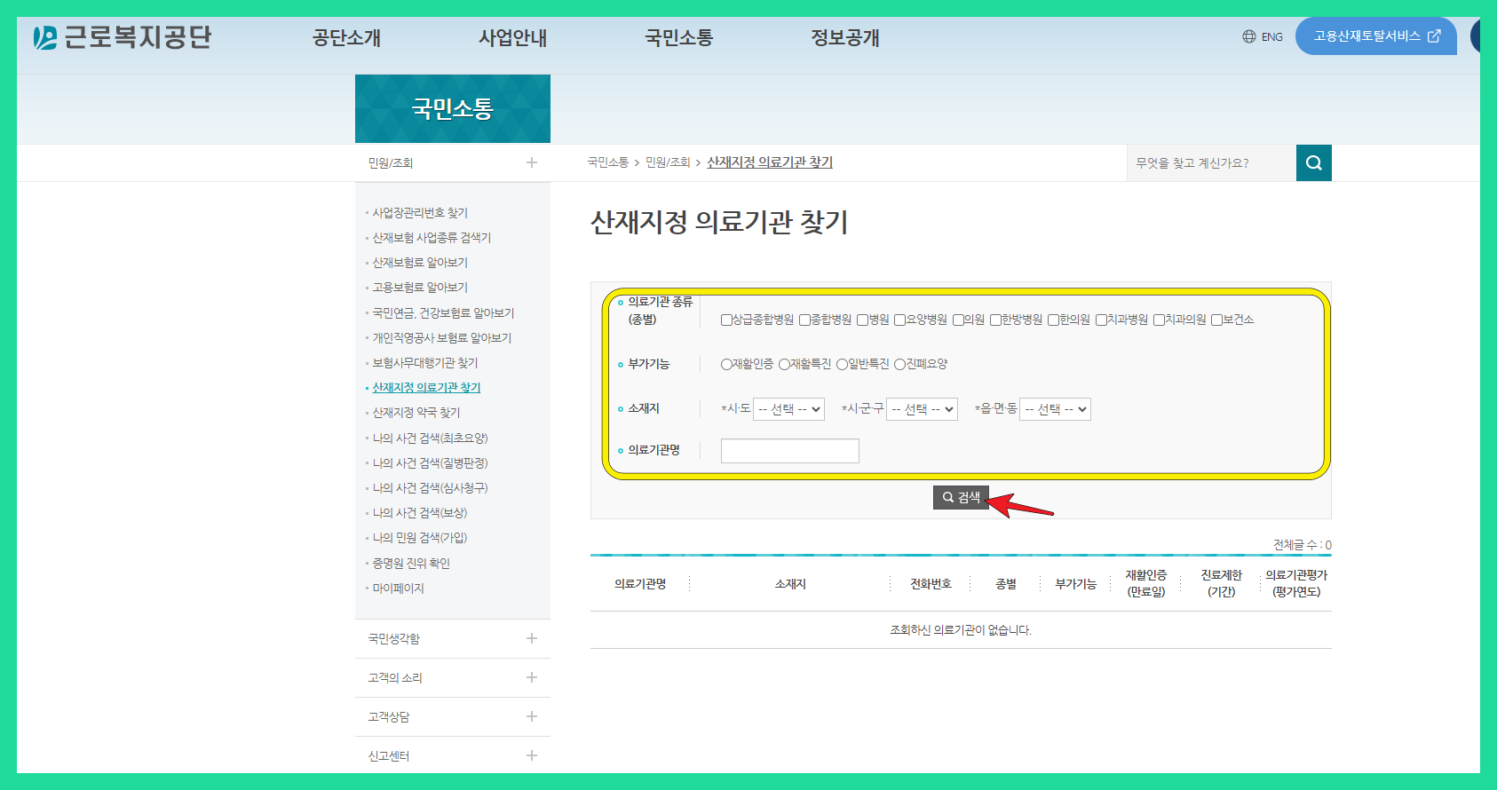Open 정보공개 menu
Viewport: 1497px width, 790px height.
pyautogui.click(x=845, y=38)
